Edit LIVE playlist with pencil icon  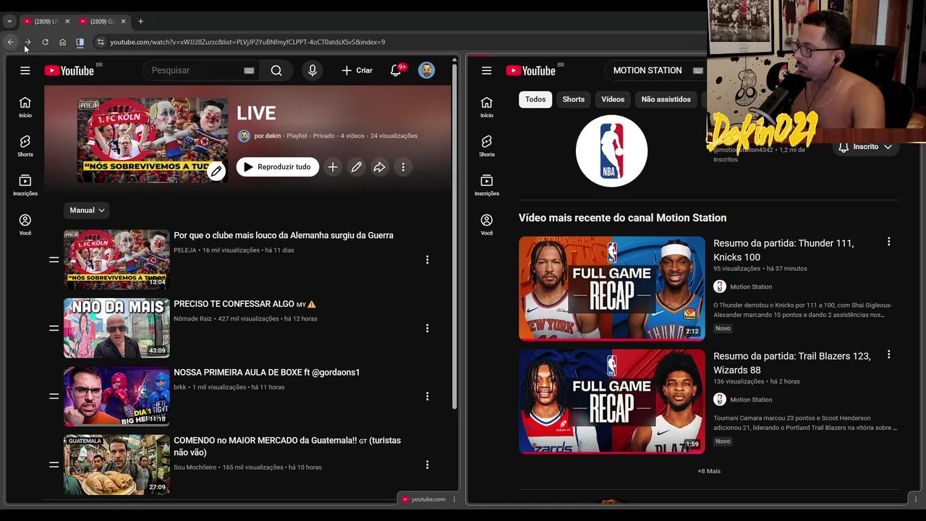tap(357, 167)
